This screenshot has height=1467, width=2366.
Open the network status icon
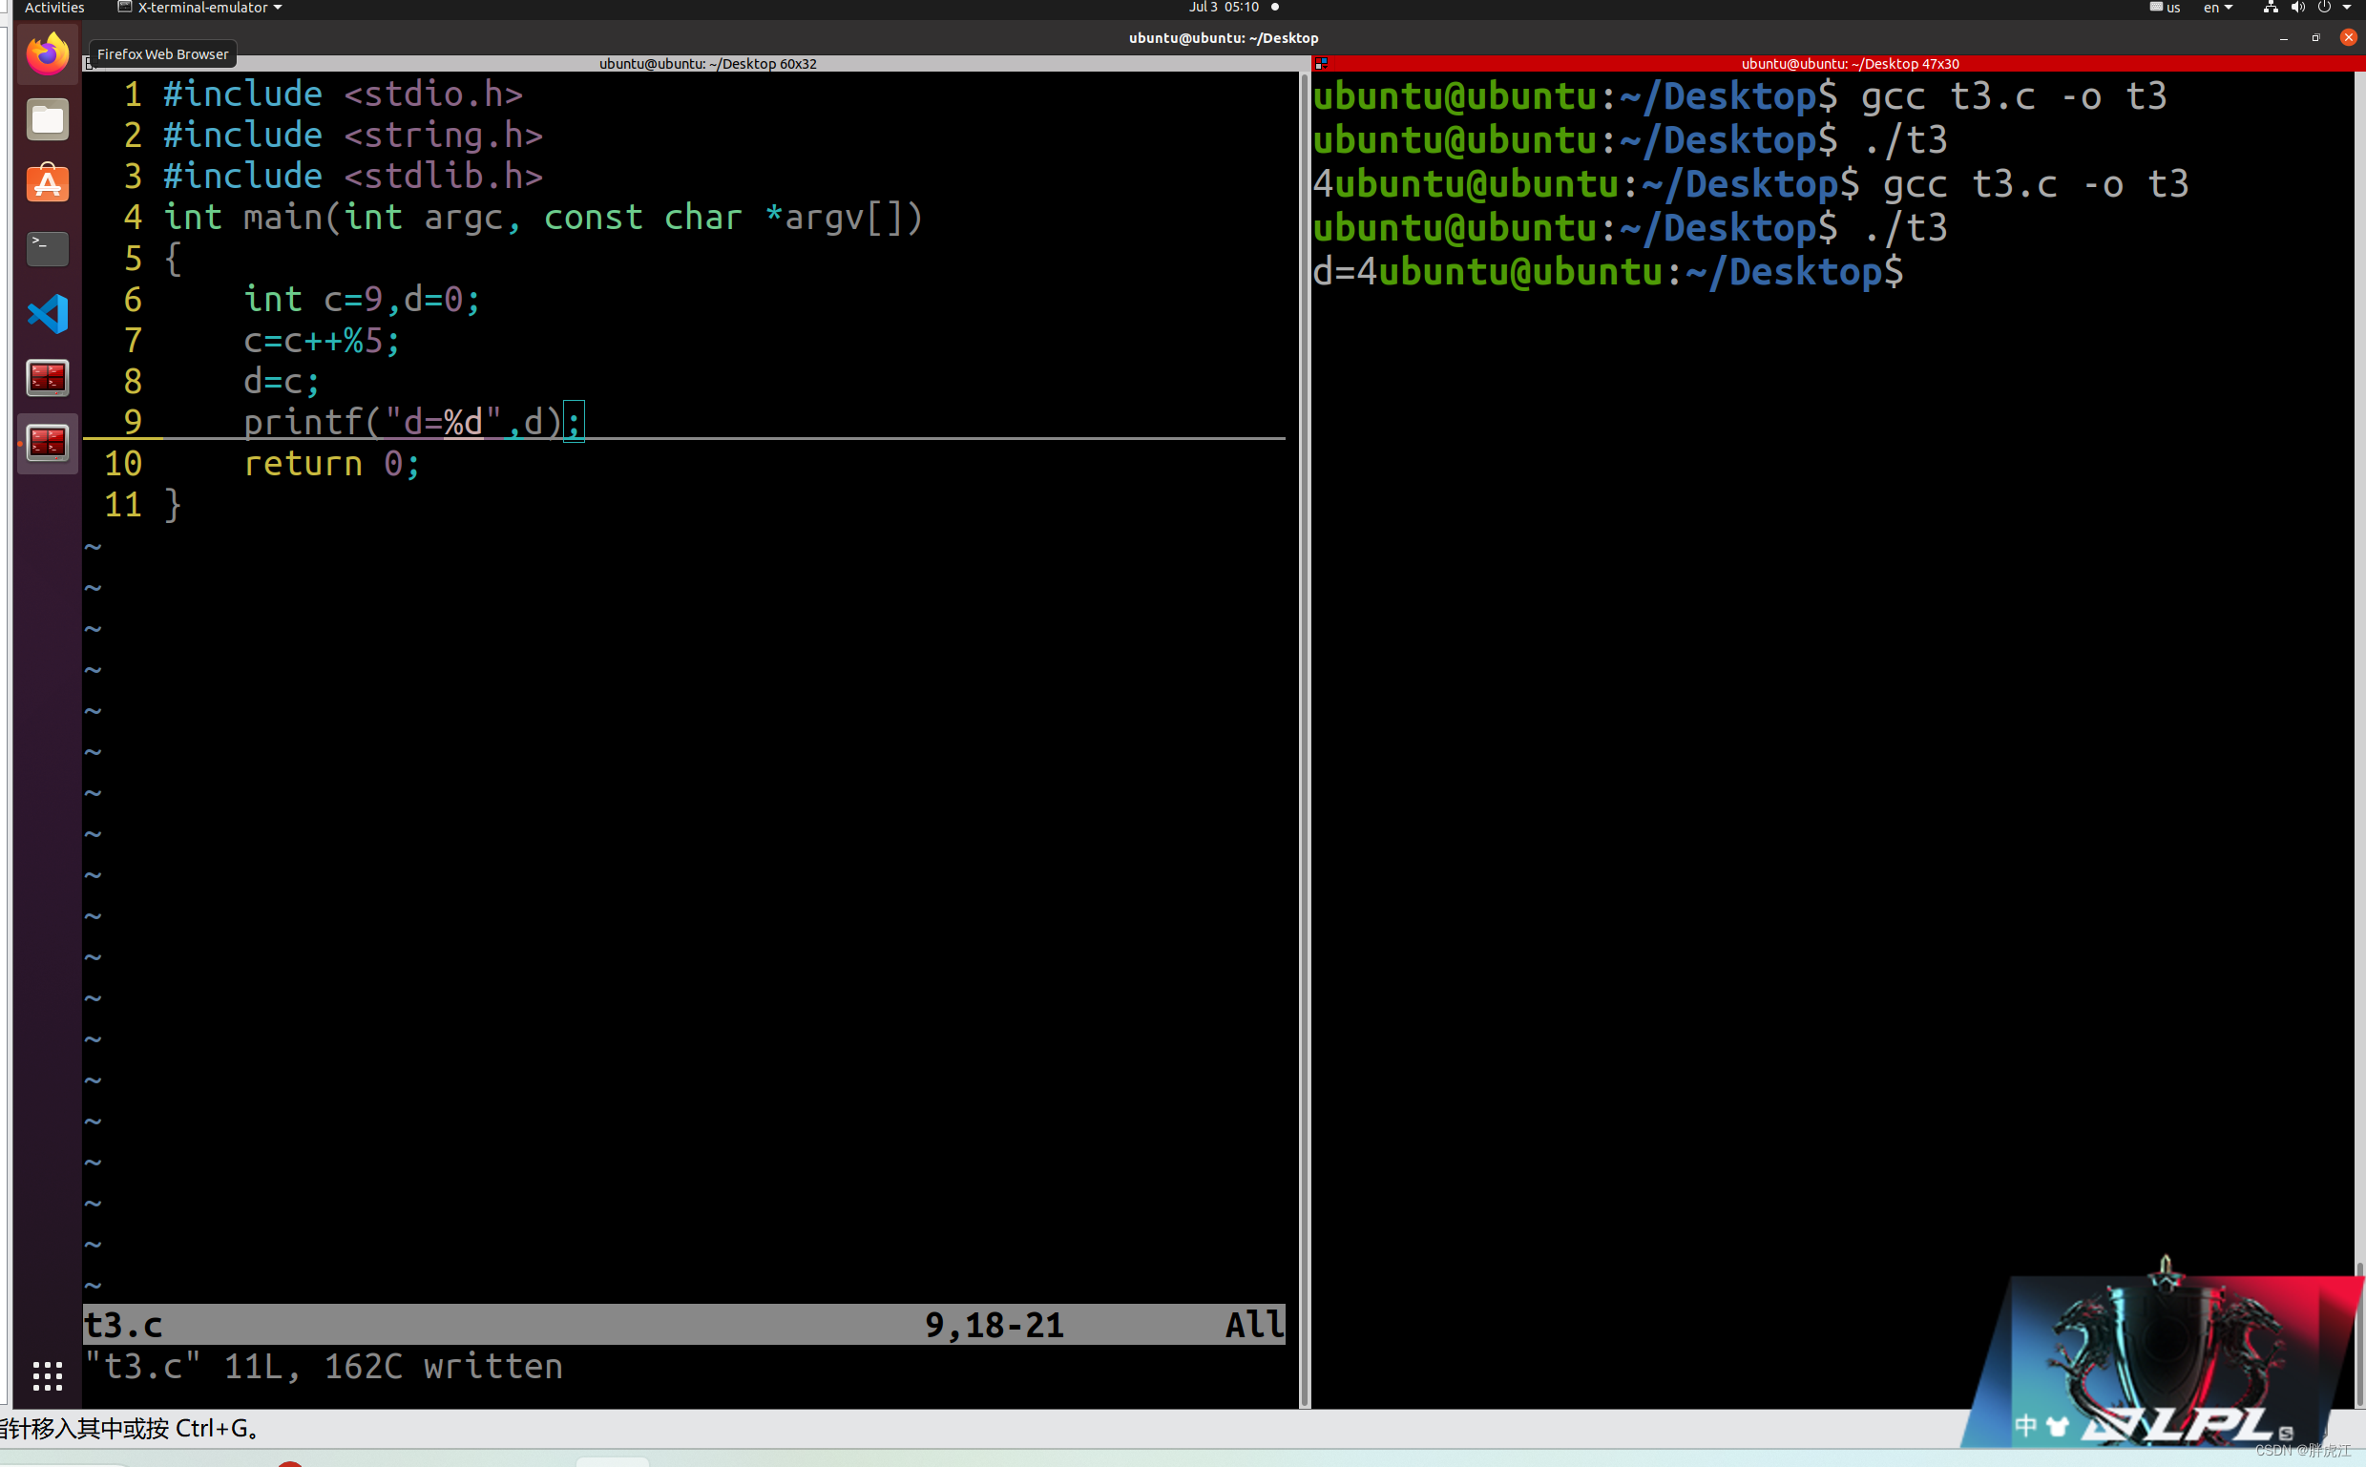coord(2270,8)
